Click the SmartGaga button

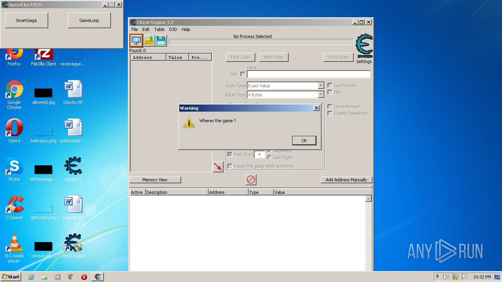coord(26,20)
